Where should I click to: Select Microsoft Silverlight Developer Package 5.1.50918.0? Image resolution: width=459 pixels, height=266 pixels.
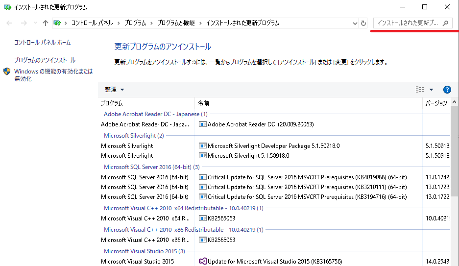pyautogui.click(x=274, y=145)
